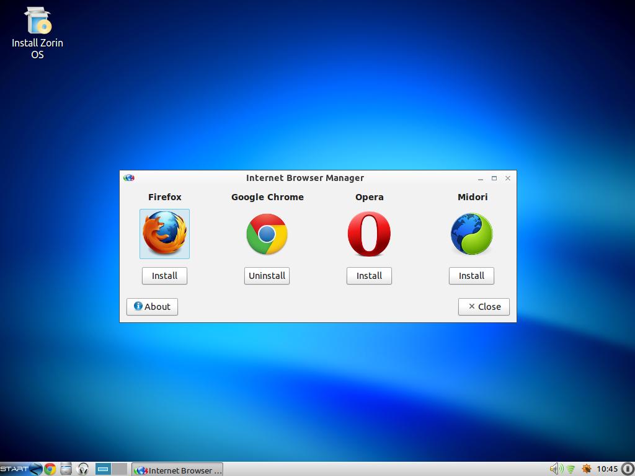Viewport: 635px width, 476px height.
Task: Install the Firefox browser
Action: point(164,276)
